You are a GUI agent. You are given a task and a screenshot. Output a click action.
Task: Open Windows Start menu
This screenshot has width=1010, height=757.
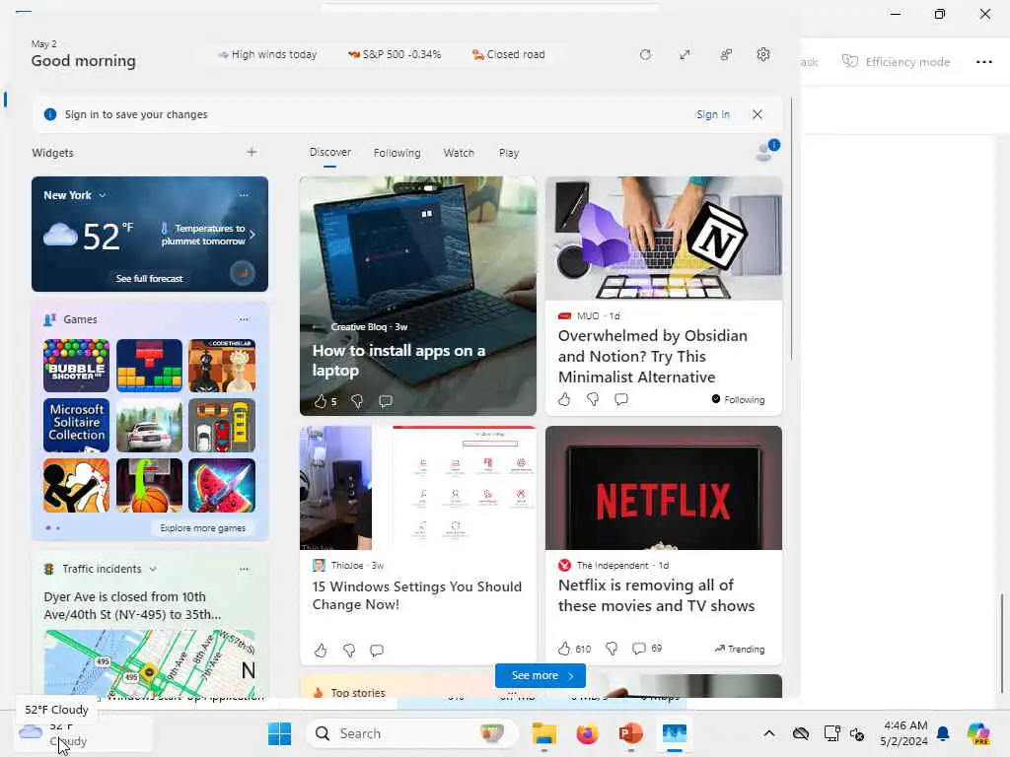279,733
